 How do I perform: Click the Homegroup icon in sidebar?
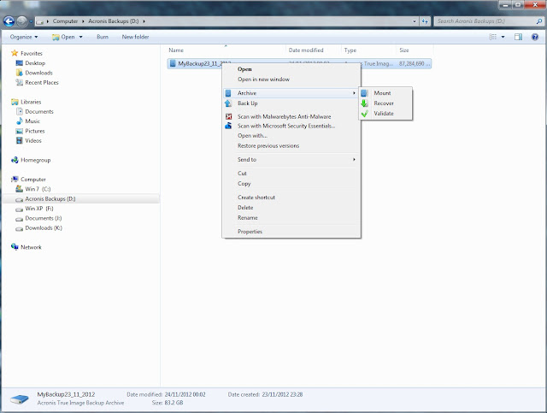15,160
